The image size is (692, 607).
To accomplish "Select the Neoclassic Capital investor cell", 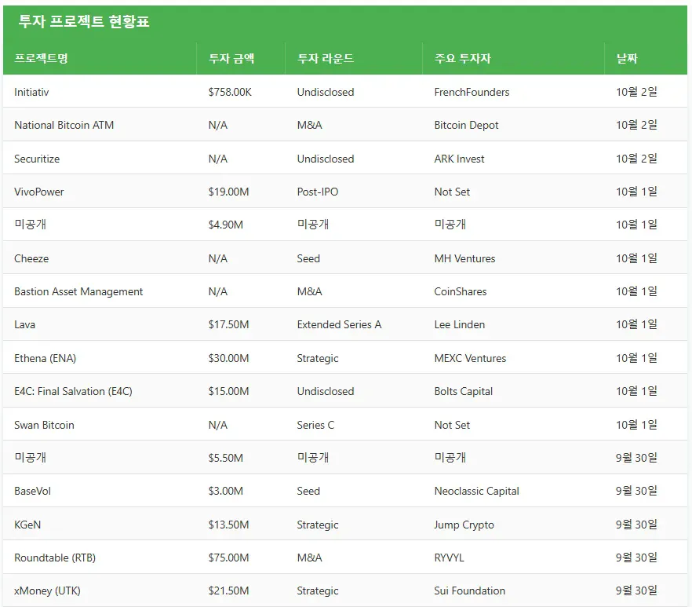I will pos(476,491).
